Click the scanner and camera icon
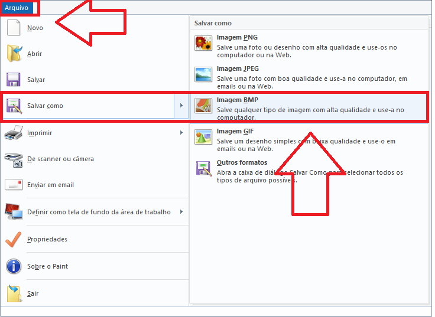 click(14, 160)
